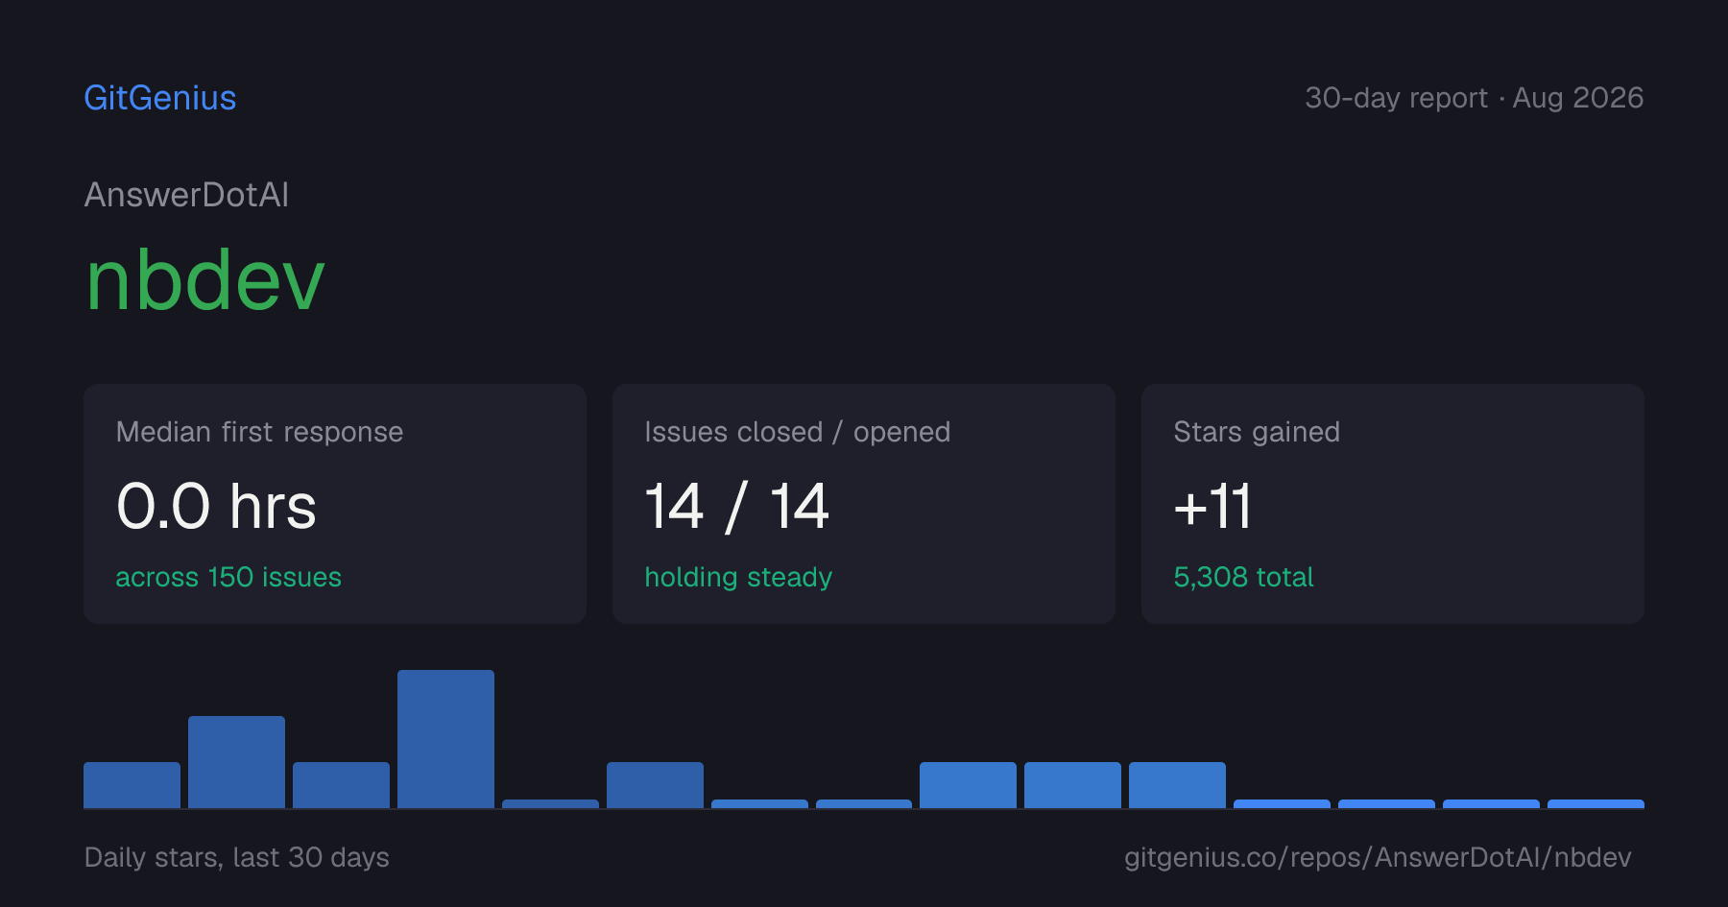Click the first bar of the daily stars chart
1728x907 pixels.
pyautogui.click(x=132, y=785)
